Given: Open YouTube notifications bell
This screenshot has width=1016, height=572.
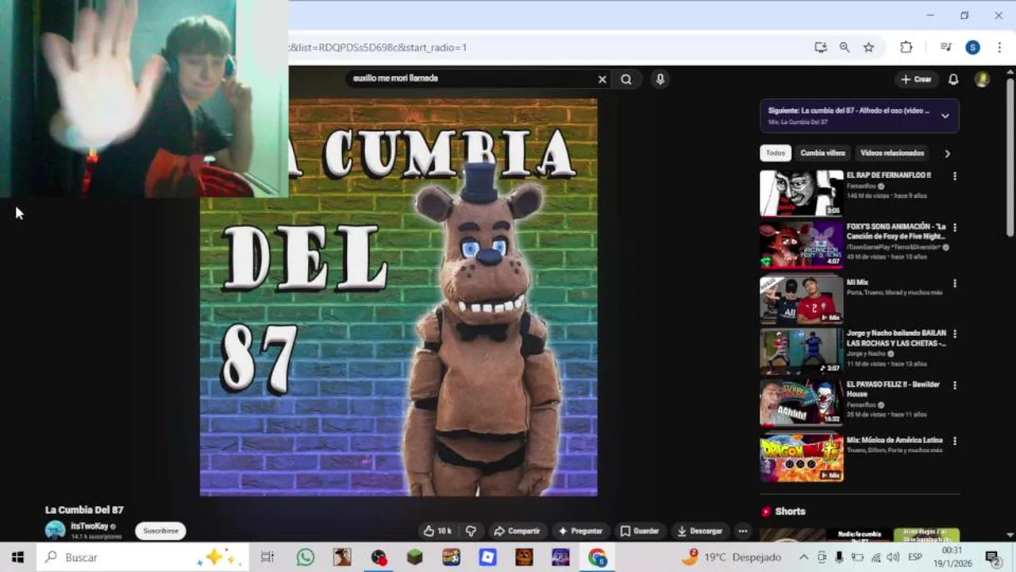Looking at the screenshot, I should [953, 79].
